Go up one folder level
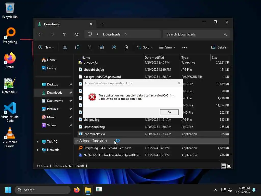The width and height of the screenshot is (261, 196). tap(64, 34)
